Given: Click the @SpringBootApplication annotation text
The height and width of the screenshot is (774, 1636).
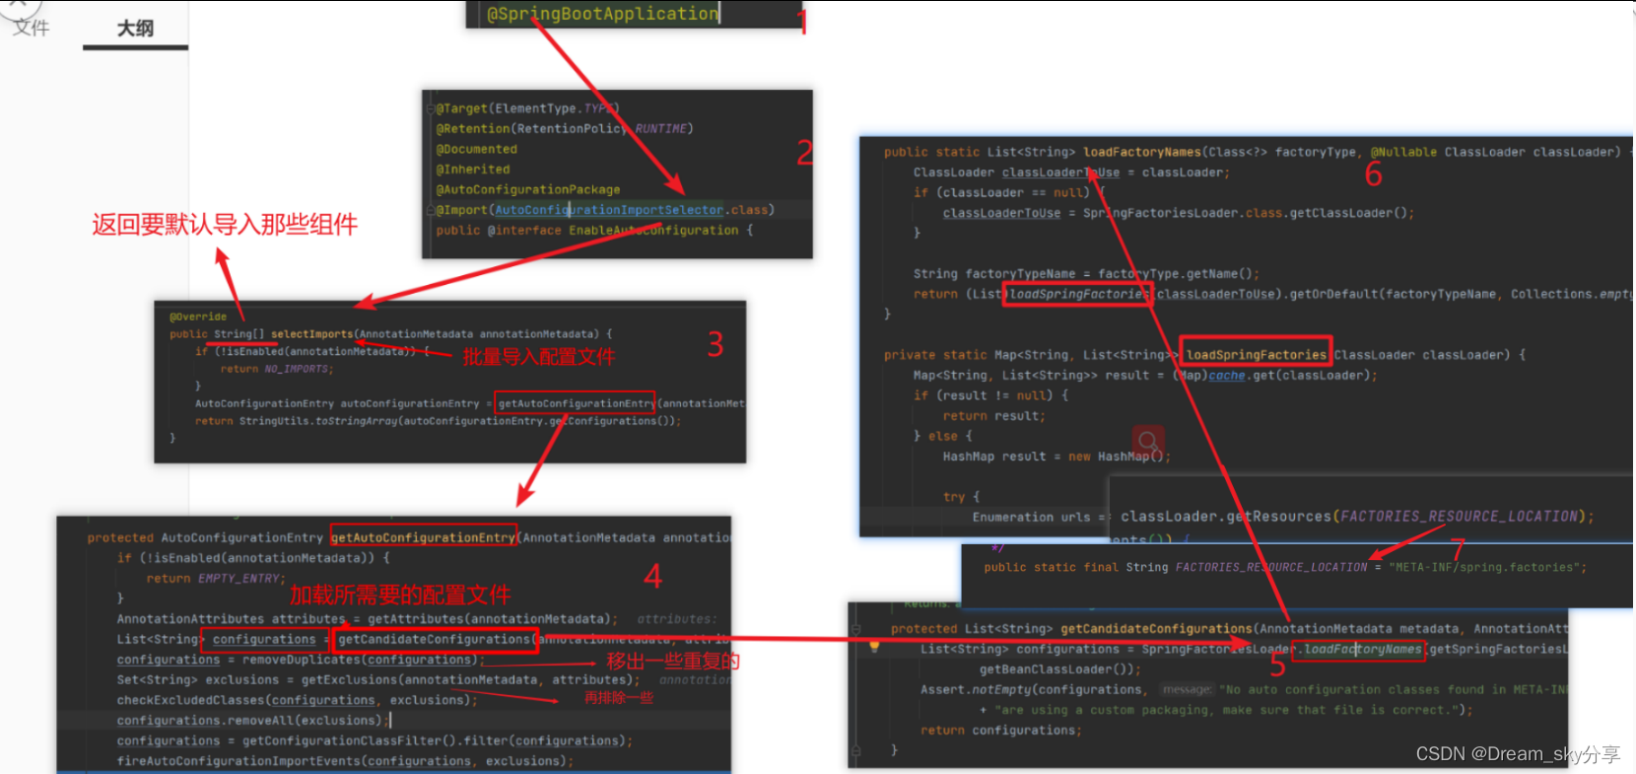Looking at the screenshot, I should coord(603,14).
